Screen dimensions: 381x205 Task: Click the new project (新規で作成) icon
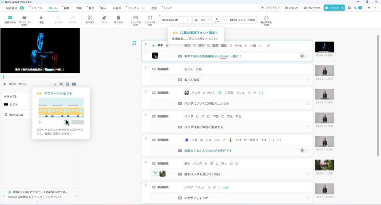pos(10,18)
